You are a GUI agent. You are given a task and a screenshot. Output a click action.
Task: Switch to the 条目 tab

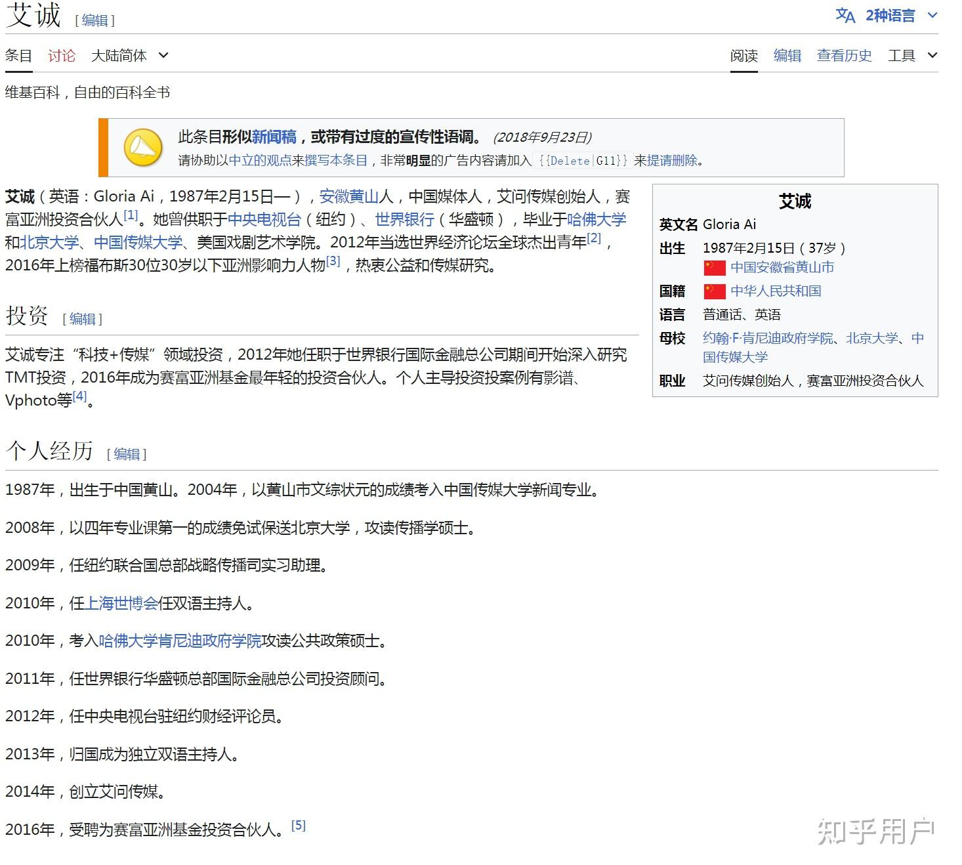tap(18, 56)
